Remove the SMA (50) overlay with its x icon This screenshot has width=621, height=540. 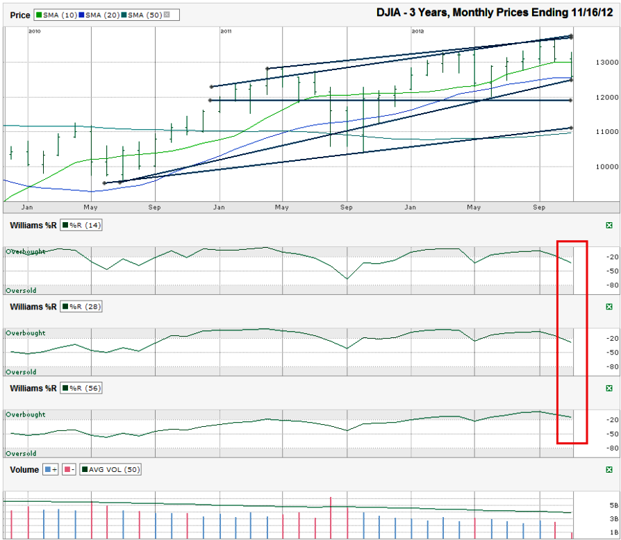pyautogui.click(x=167, y=15)
